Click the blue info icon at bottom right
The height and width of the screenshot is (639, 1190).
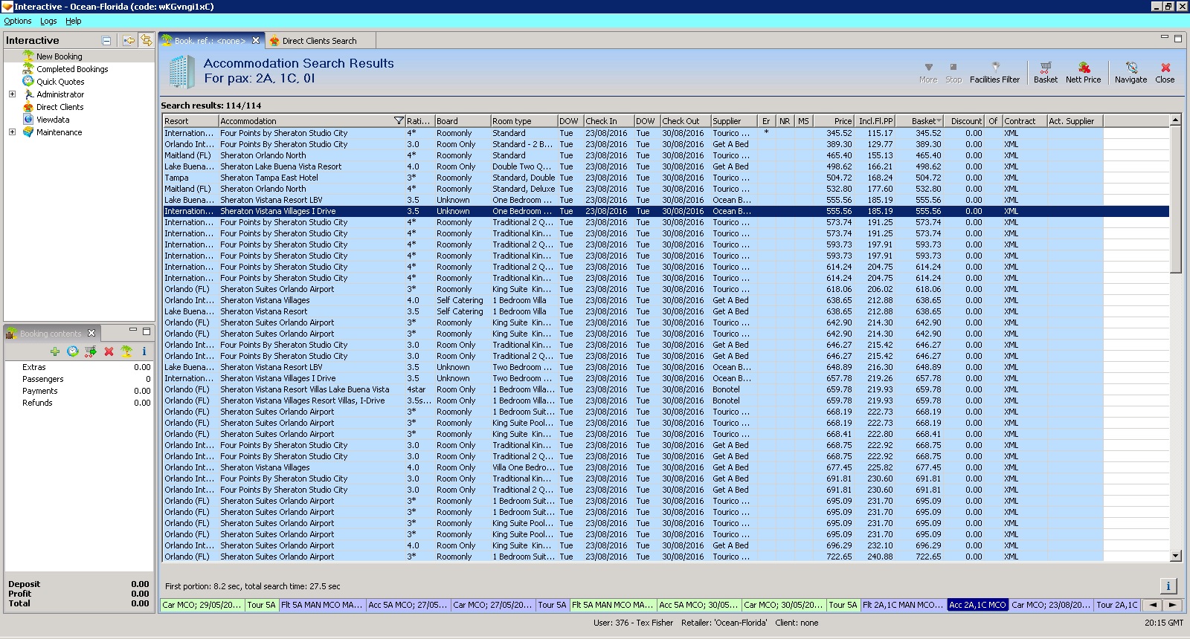1168,586
